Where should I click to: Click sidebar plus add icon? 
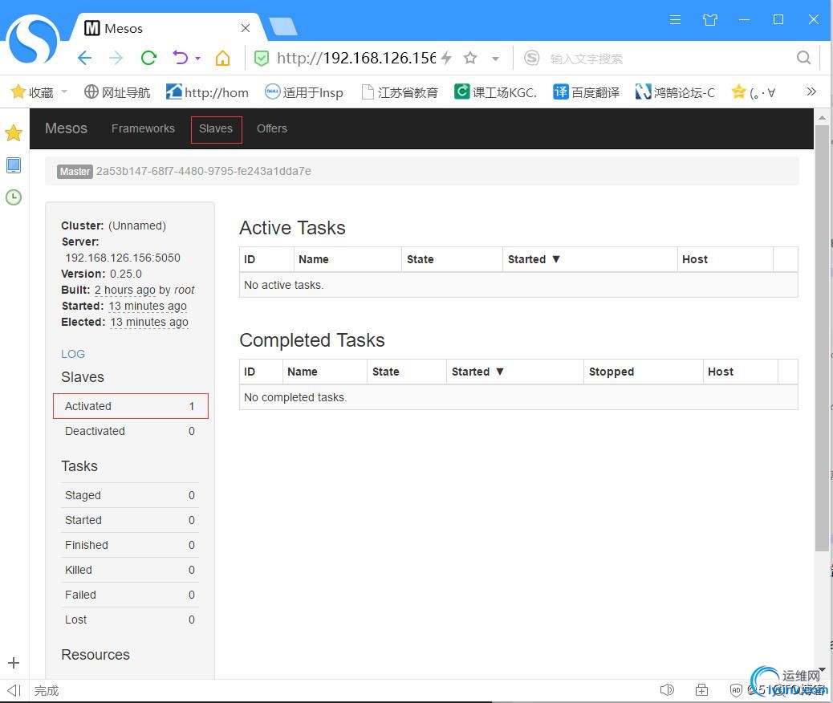[x=14, y=663]
